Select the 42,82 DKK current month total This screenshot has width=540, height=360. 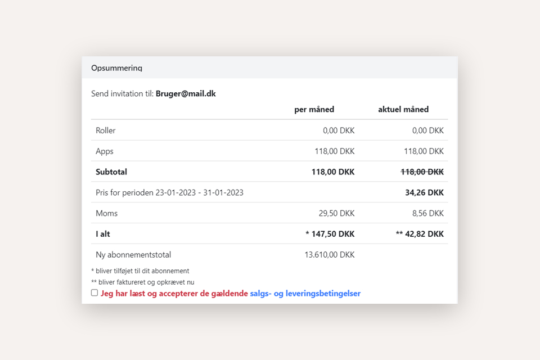pos(424,234)
